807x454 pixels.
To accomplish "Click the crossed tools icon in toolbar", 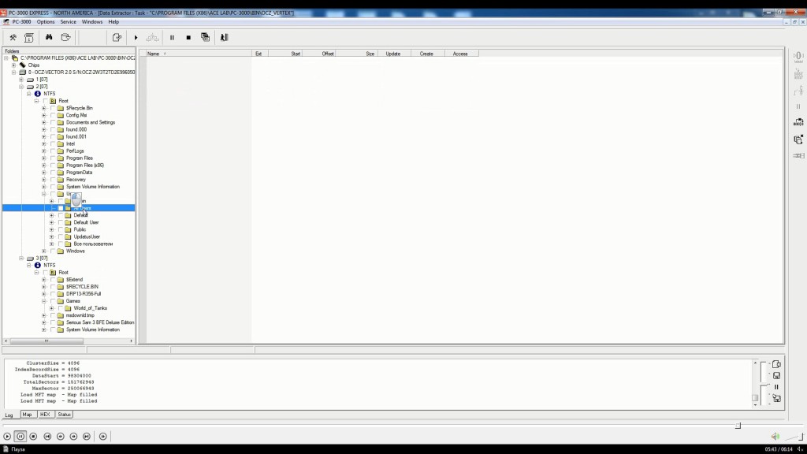I will pos(13,37).
